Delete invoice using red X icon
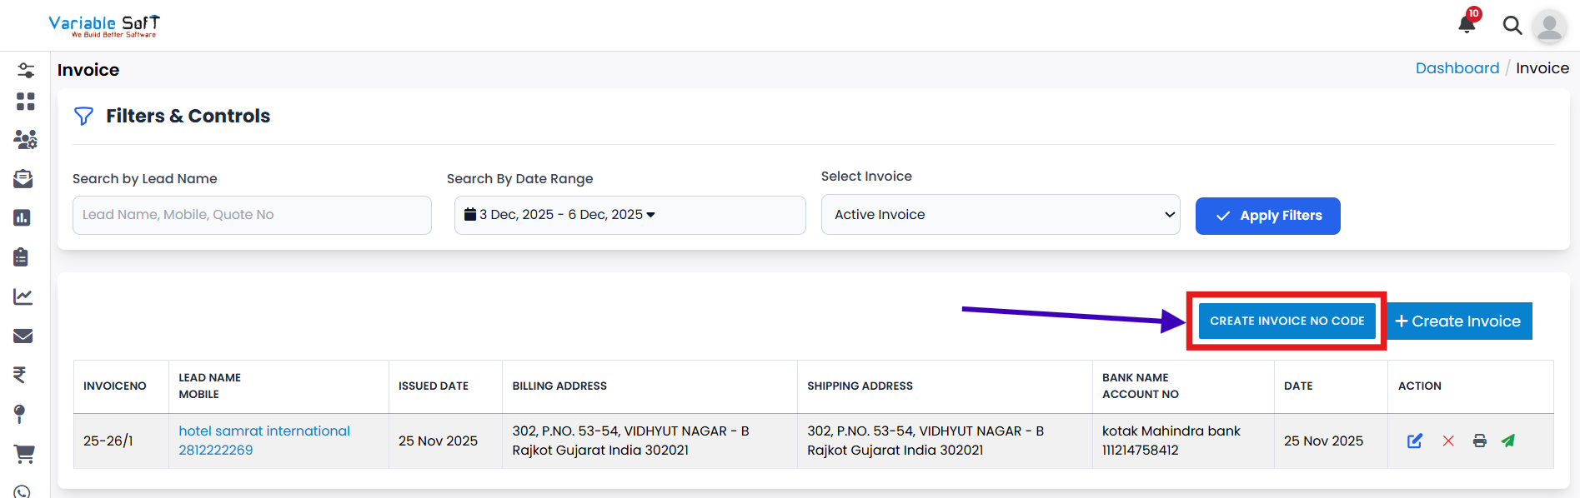 [x=1448, y=441]
